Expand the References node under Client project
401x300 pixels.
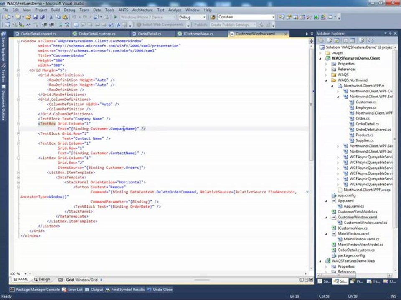click(326, 70)
